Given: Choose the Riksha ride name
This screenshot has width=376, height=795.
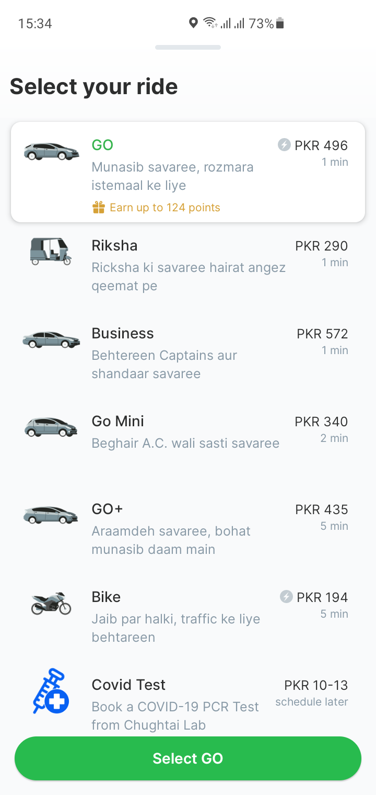Looking at the screenshot, I should tap(114, 245).
